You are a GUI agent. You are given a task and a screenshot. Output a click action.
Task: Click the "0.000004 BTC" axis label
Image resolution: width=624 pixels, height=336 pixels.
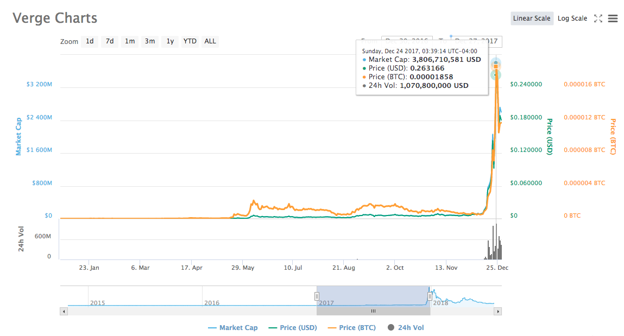click(584, 183)
